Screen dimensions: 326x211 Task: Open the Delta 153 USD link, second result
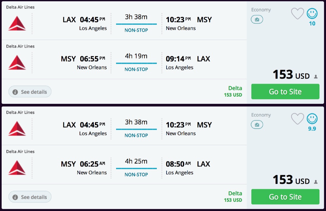tap(233, 197)
